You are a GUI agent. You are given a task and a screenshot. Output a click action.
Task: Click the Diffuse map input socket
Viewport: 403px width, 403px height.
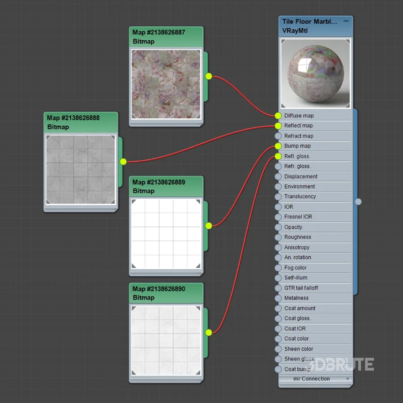pyautogui.click(x=278, y=116)
